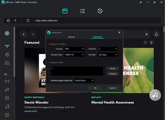165x120 pixels.
Task: Open Videos icon below compass
Action: point(7,63)
